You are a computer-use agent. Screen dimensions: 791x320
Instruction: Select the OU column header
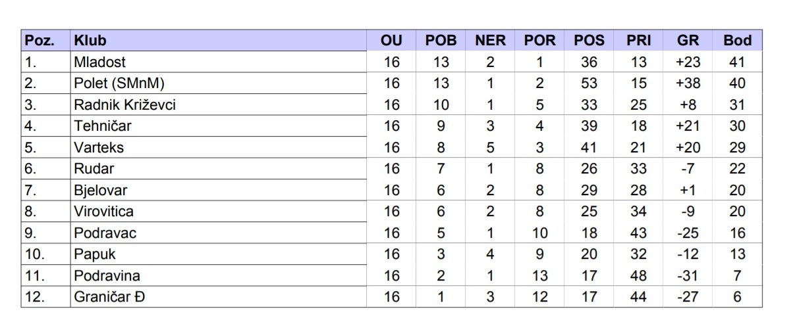tap(391, 40)
